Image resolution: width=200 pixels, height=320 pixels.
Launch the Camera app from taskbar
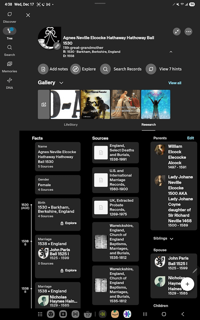click(63, 314)
